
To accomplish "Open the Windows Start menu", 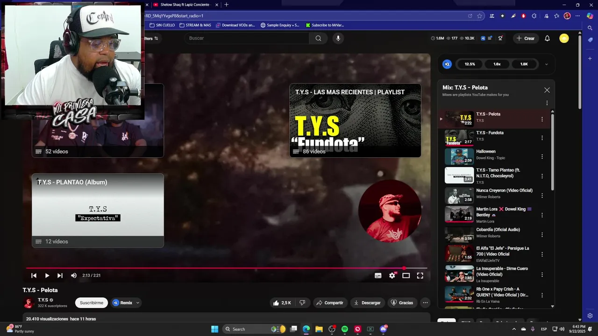I will 214,329.
